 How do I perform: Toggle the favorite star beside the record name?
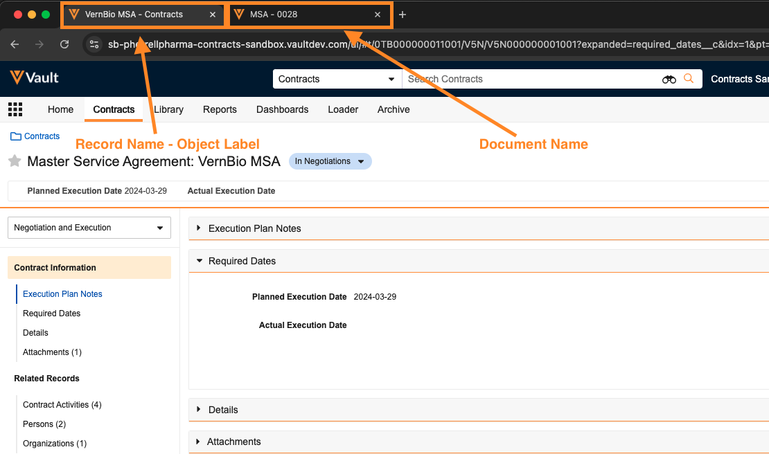click(14, 161)
